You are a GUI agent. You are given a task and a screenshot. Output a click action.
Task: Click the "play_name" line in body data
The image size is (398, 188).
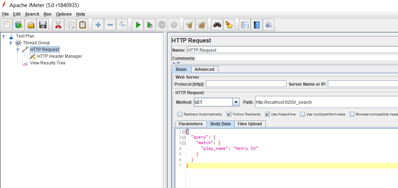coord(229,148)
